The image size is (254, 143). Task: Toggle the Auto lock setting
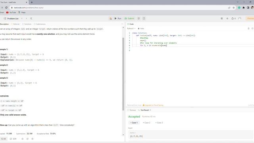click(x=141, y=29)
